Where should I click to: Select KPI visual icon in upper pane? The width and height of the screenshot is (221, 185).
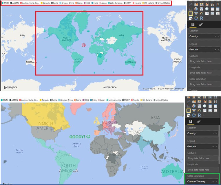(218, 14)
